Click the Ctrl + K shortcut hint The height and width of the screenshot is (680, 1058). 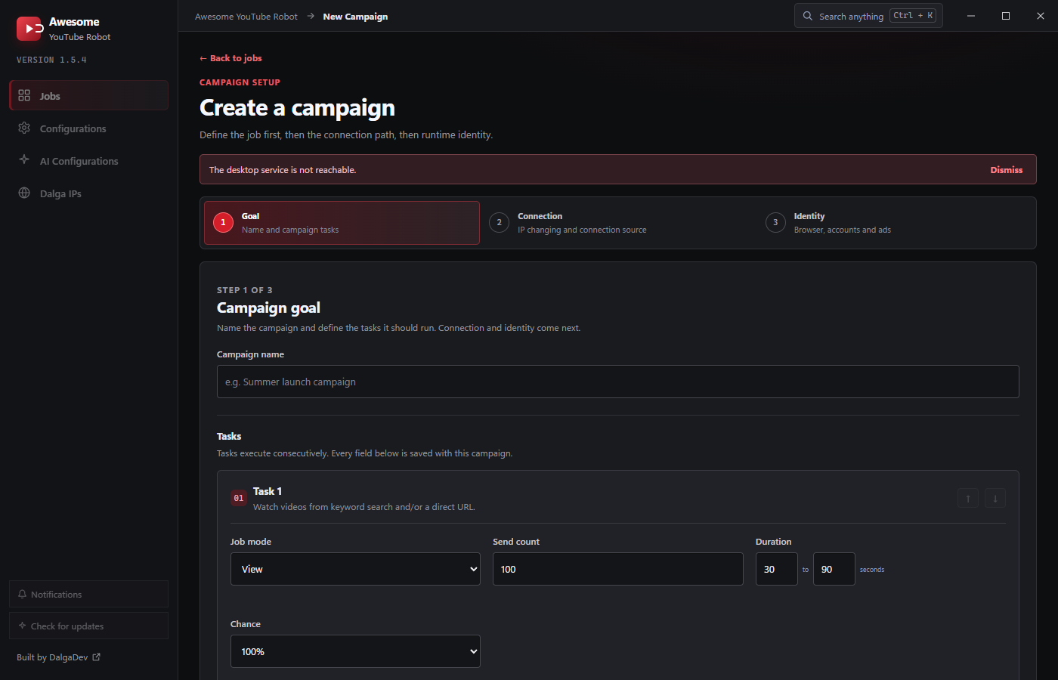click(x=913, y=16)
